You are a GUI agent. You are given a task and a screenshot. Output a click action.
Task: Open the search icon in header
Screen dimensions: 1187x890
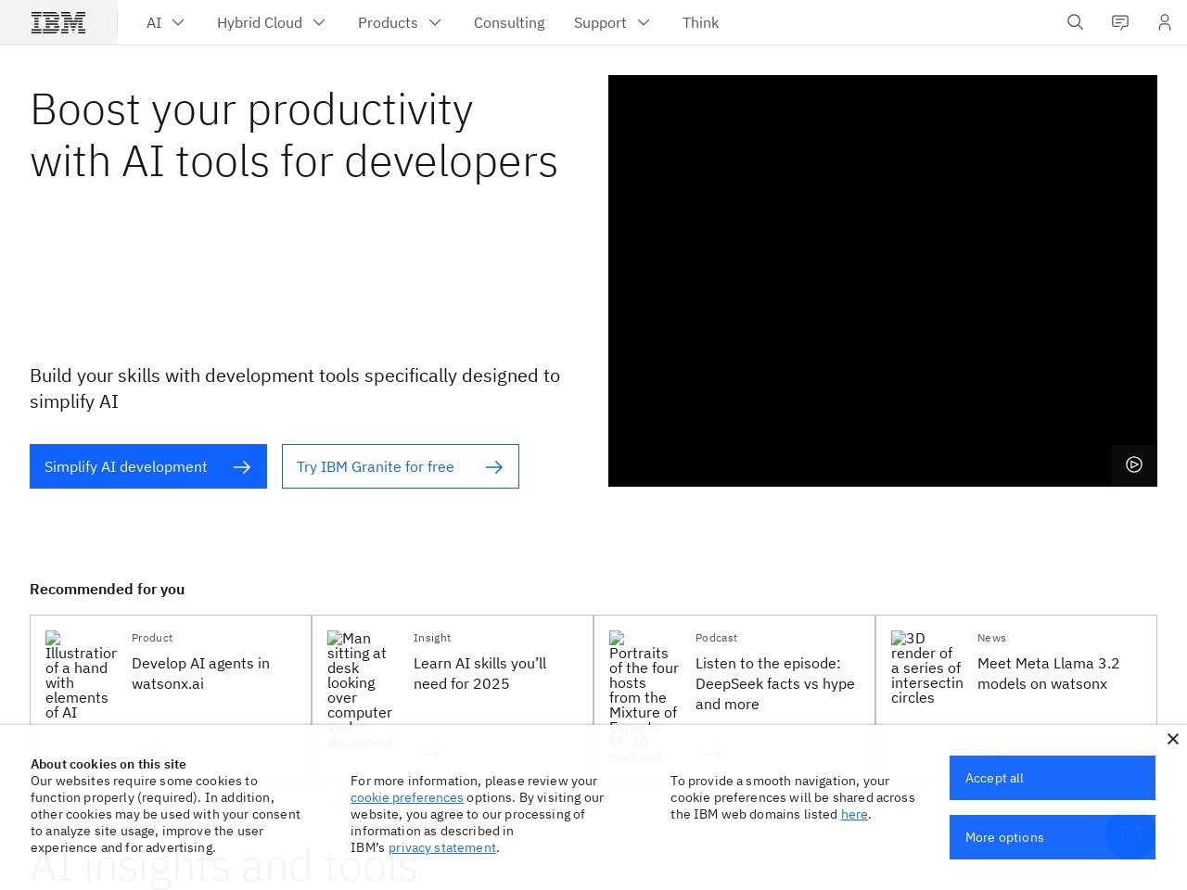(x=1075, y=22)
